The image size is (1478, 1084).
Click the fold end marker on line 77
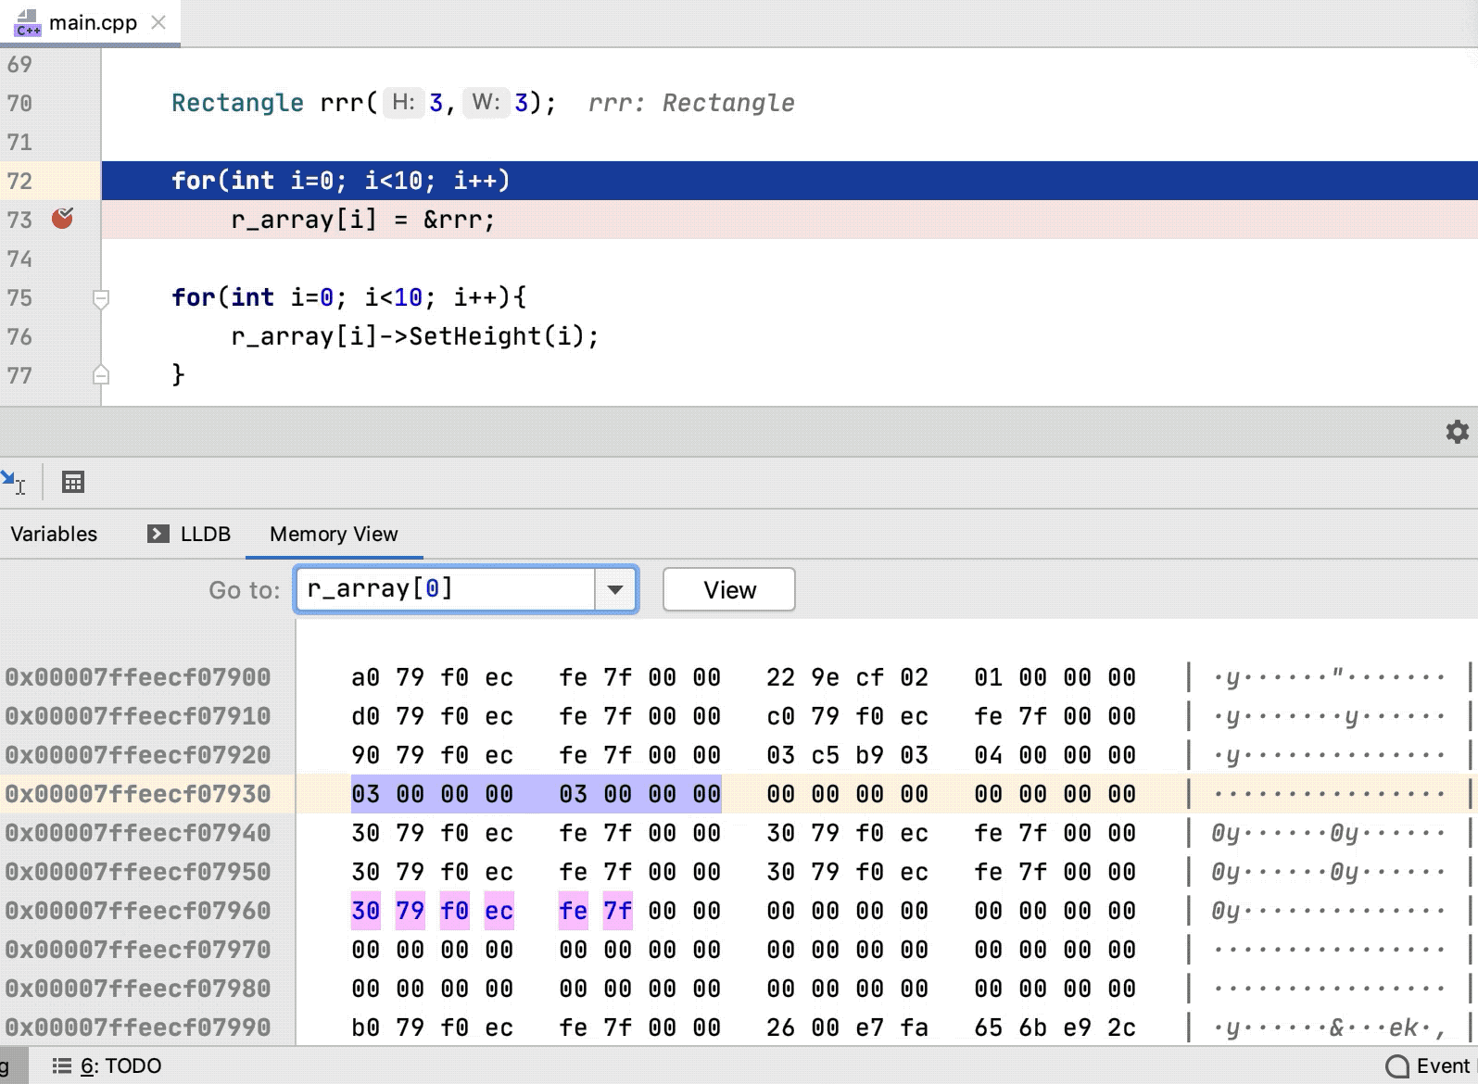(101, 375)
